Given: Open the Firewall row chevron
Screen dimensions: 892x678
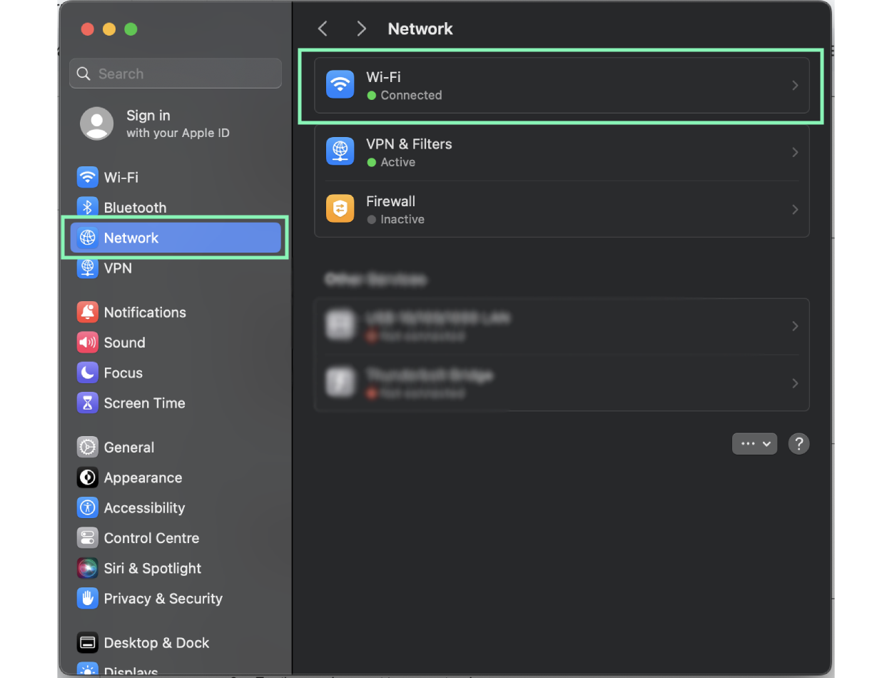Looking at the screenshot, I should point(795,209).
